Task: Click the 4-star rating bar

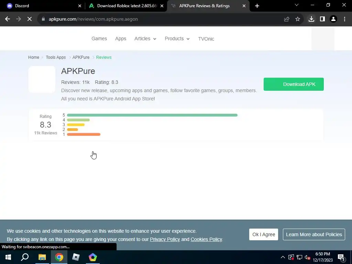Action: pos(78,120)
